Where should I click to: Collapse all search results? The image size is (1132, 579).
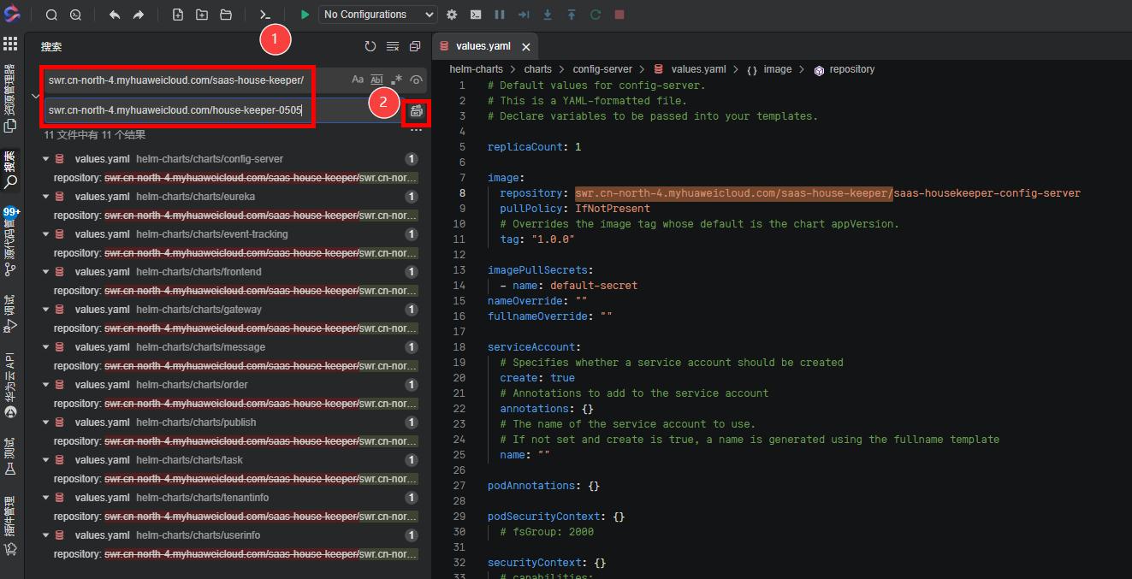415,47
